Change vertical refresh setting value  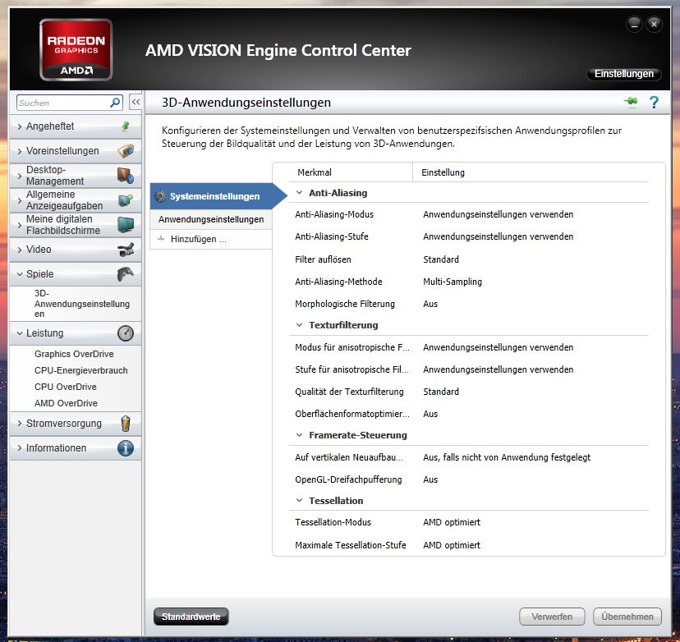click(x=507, y=457)
